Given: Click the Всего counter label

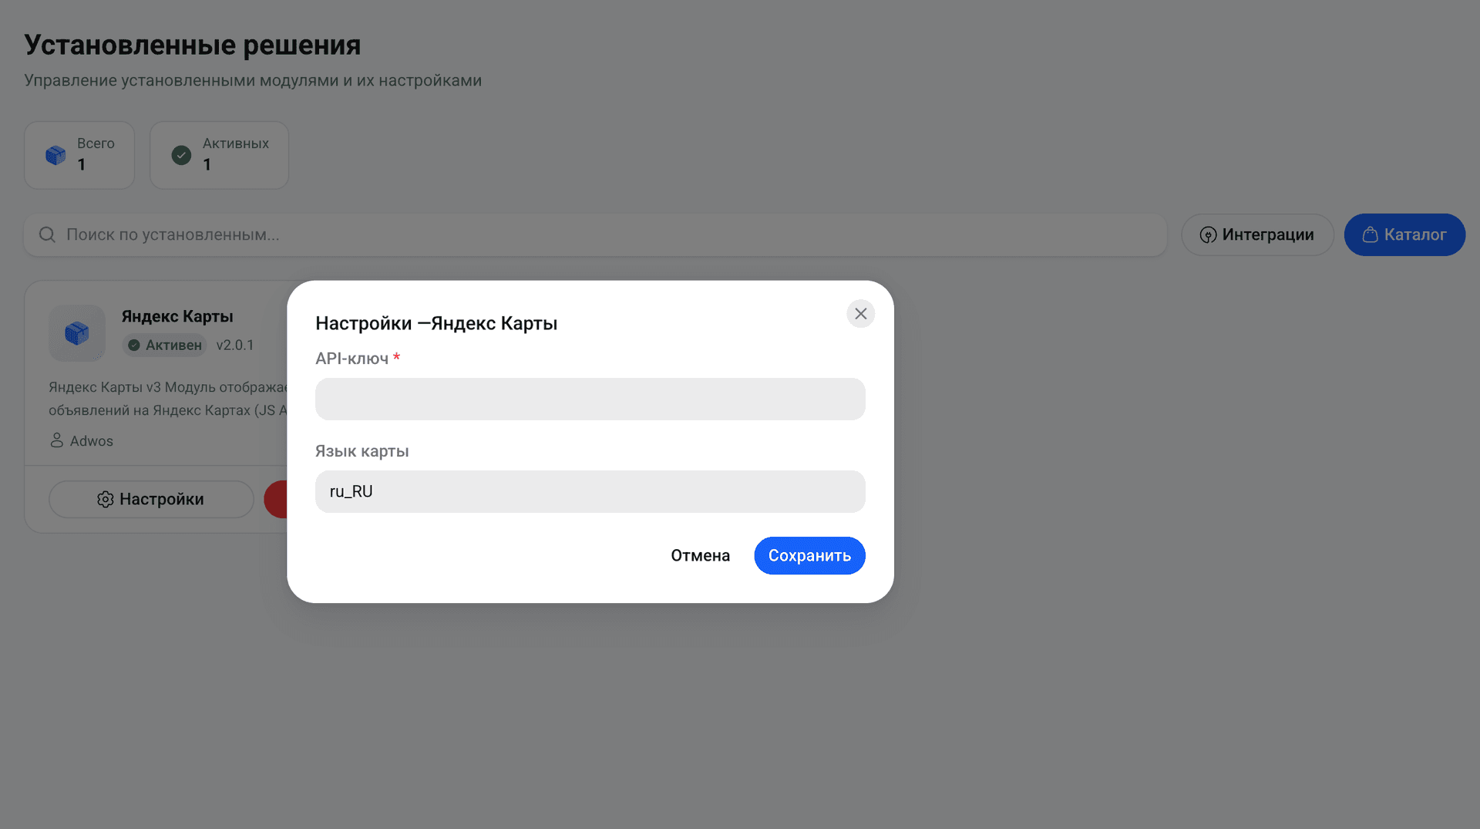Looking at the screenshot, I should pyautogui.click(x=96, y=143).
